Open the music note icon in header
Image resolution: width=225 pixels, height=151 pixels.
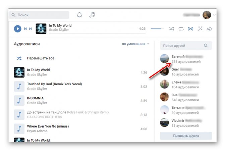pyautogui.click(x=92, y=15)
